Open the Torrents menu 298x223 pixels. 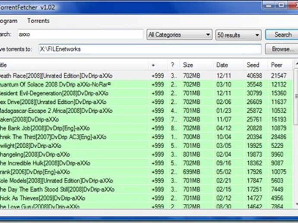38,21
